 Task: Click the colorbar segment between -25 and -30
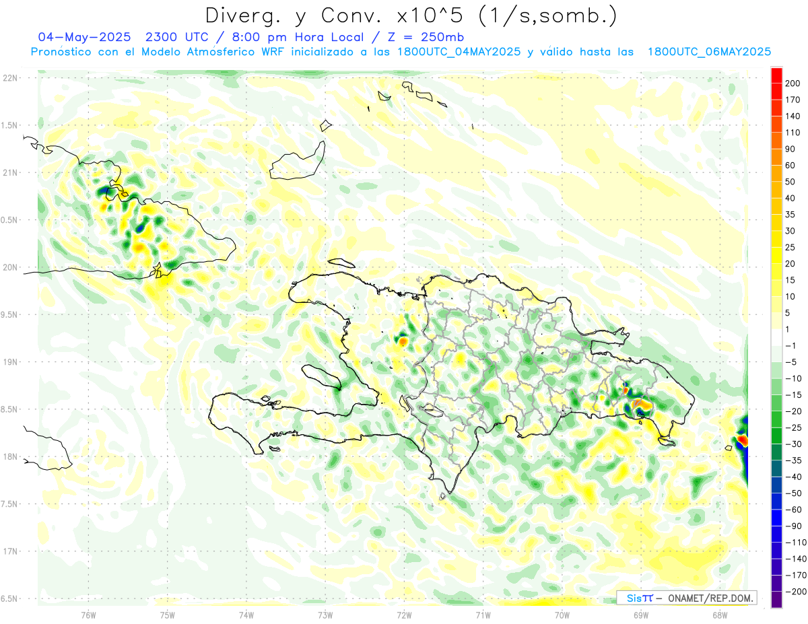[x=776, y=436]
